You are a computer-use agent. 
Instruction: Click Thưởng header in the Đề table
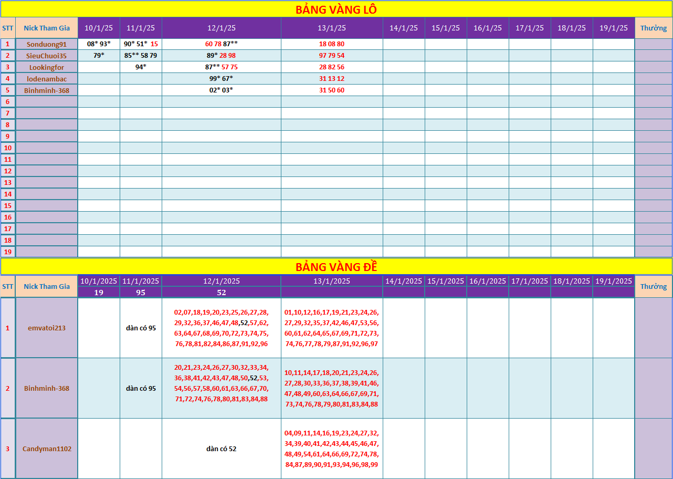coord(654,286)
